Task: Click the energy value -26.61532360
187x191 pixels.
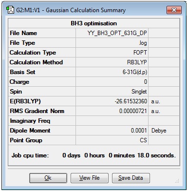Action: [131, 101]
